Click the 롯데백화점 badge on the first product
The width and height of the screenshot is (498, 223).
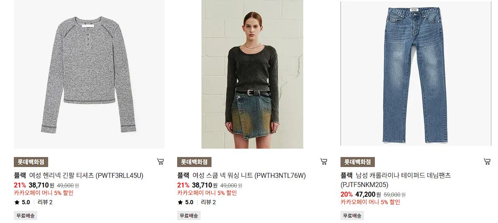31,162
